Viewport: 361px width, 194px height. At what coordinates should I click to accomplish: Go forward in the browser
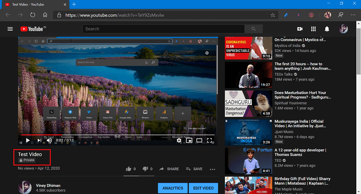(x=20, y=15)
